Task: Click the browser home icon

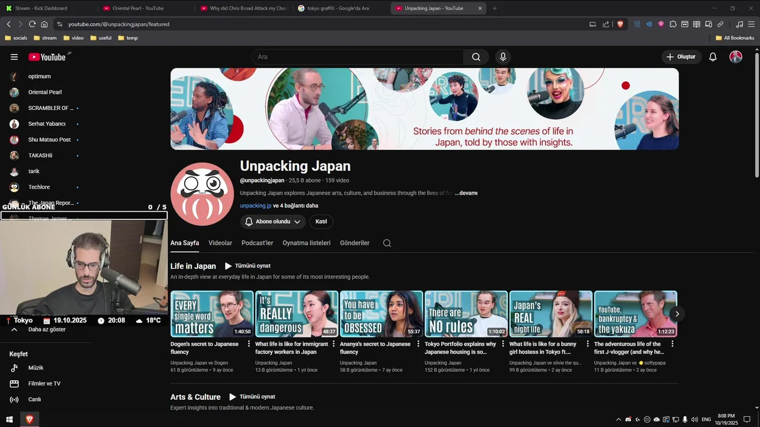Action: point(44,24)
